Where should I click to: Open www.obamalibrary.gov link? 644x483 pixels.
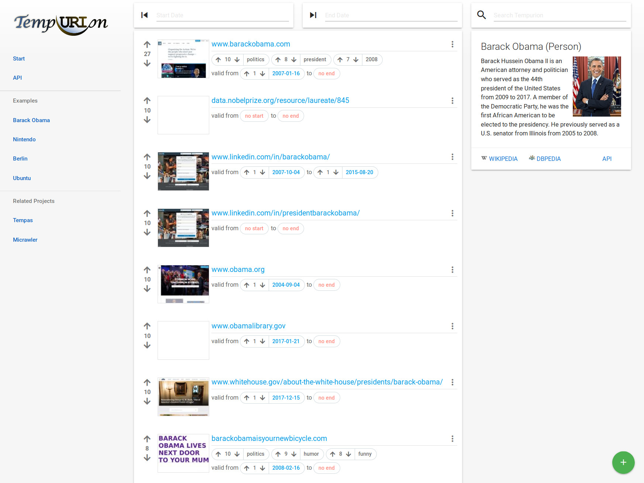pyautogui.click(x=248, y=326)
